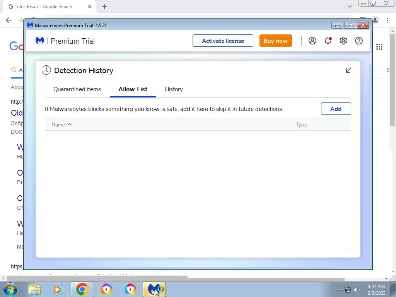Open the Windows Start menu

10,289
